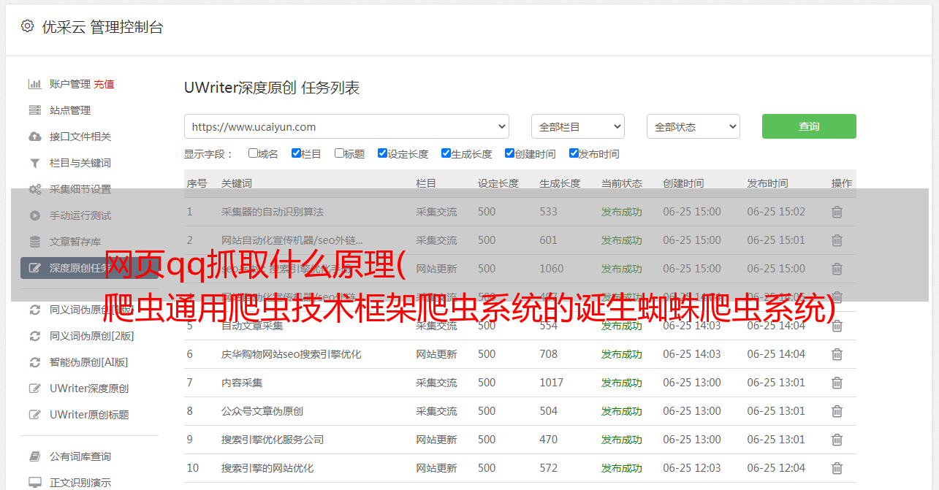Click the 接口文件相关 cloud icon
Screen dimensions: 939x490
coord(34,137)
